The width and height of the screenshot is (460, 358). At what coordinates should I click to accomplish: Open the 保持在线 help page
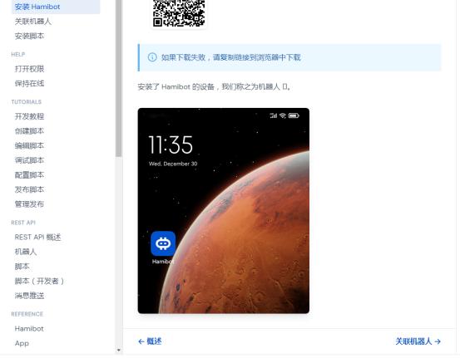29,84
